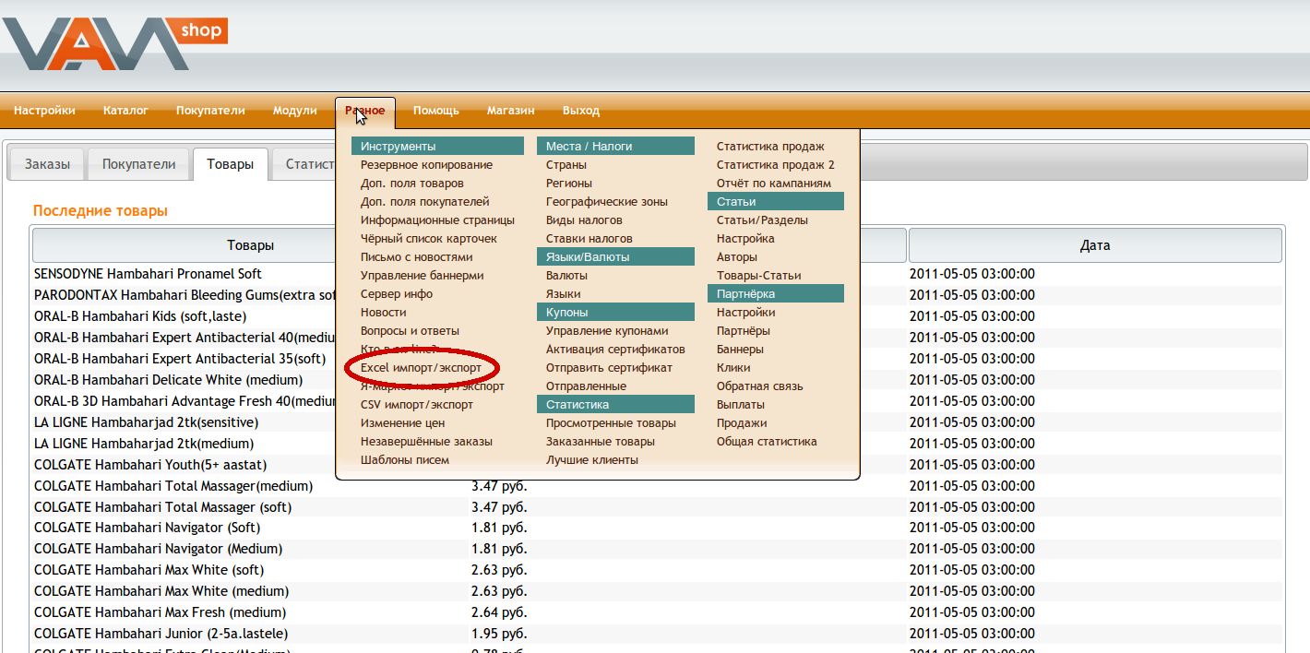The image size is (1310, 653).
Task: Open Отчёт по кампаниям
Action: 774,184
